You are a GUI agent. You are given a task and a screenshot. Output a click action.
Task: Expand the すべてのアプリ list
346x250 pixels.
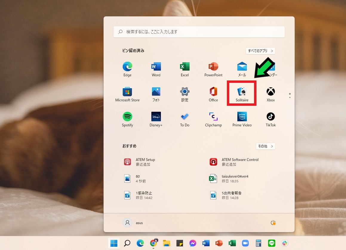pyautogui.click(x=260, y=51)
